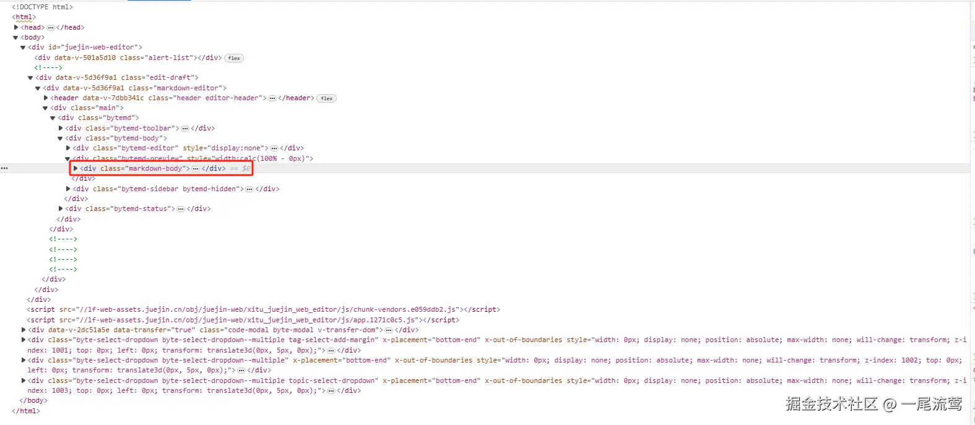975x425 pixels.
Task: Click the ellipsis badge of code-modal div
Action: 389,330
